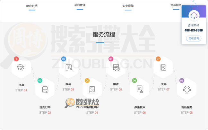Click the STEP 03 text
208x130 pixels.
pos(68,90)
